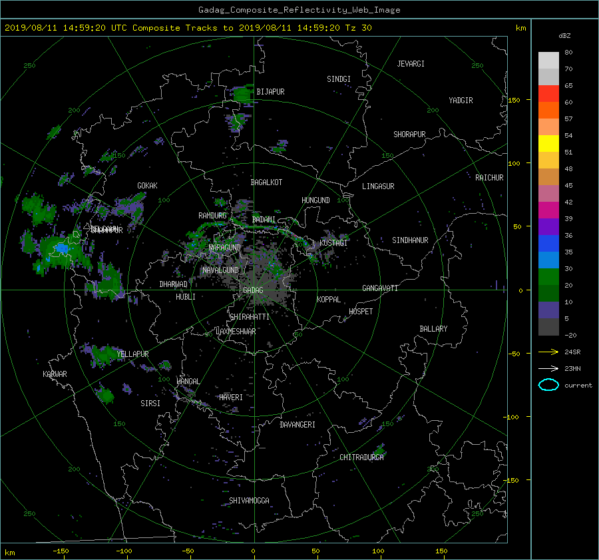
Task: Click the '80' value atop dBZ scale
Action: point(568,53)
